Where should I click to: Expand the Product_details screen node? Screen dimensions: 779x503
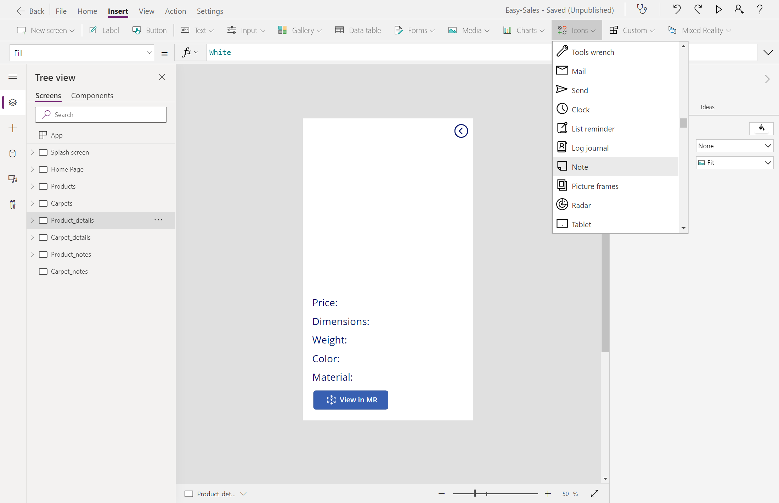click(33, 220)
